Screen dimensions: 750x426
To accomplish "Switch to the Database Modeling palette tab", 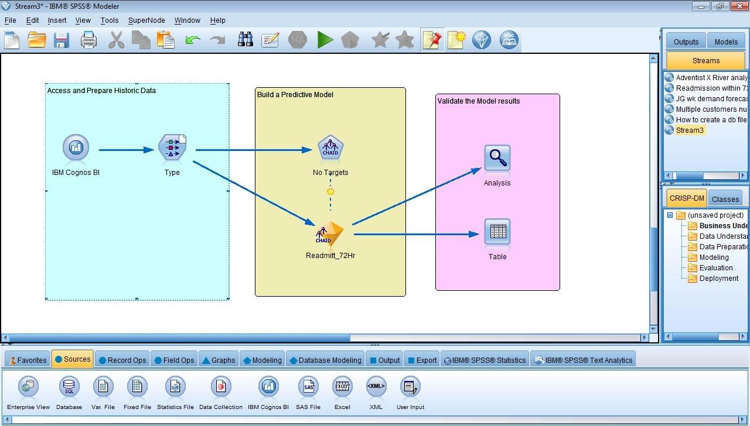I will (325, 360).
